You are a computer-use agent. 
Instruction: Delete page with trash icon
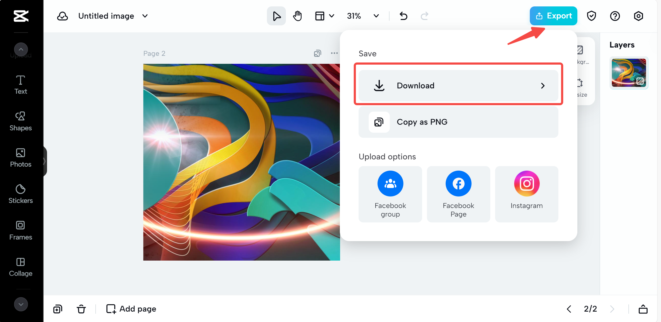pos(81,309)
